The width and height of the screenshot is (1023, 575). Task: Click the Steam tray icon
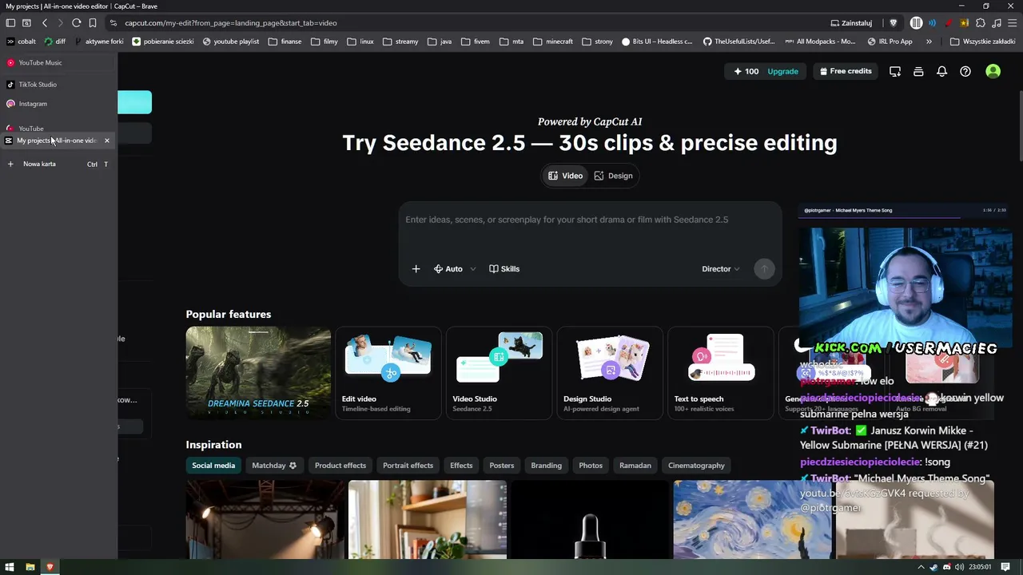(934, 567)
